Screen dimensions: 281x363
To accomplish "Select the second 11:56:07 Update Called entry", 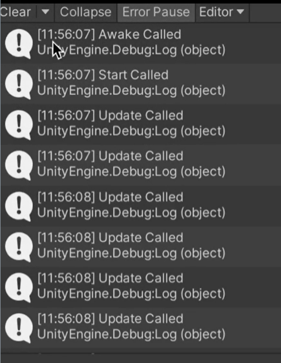I will pyautogui.click(x=140, y=165).
